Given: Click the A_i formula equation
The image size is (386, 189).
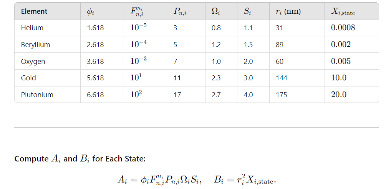Looking at the screenshot, I should point(160,180).
